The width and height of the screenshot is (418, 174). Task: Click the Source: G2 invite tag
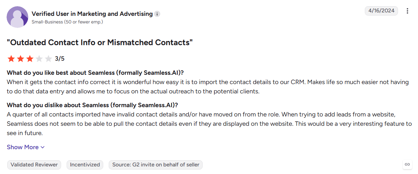coord(156,165)
